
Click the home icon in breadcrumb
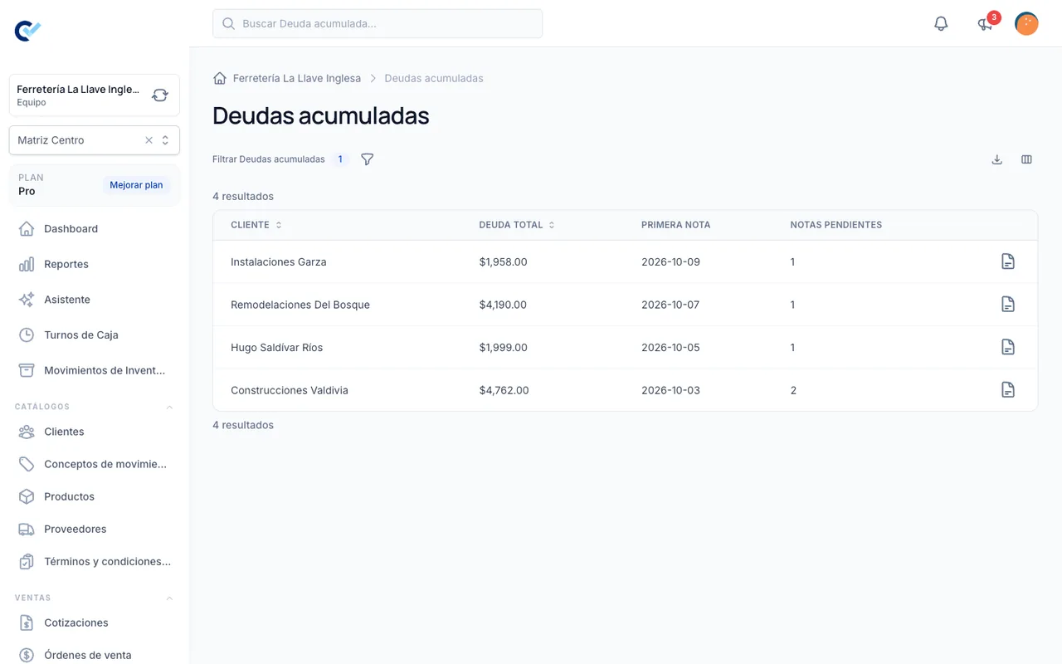[x=220, y=78]
